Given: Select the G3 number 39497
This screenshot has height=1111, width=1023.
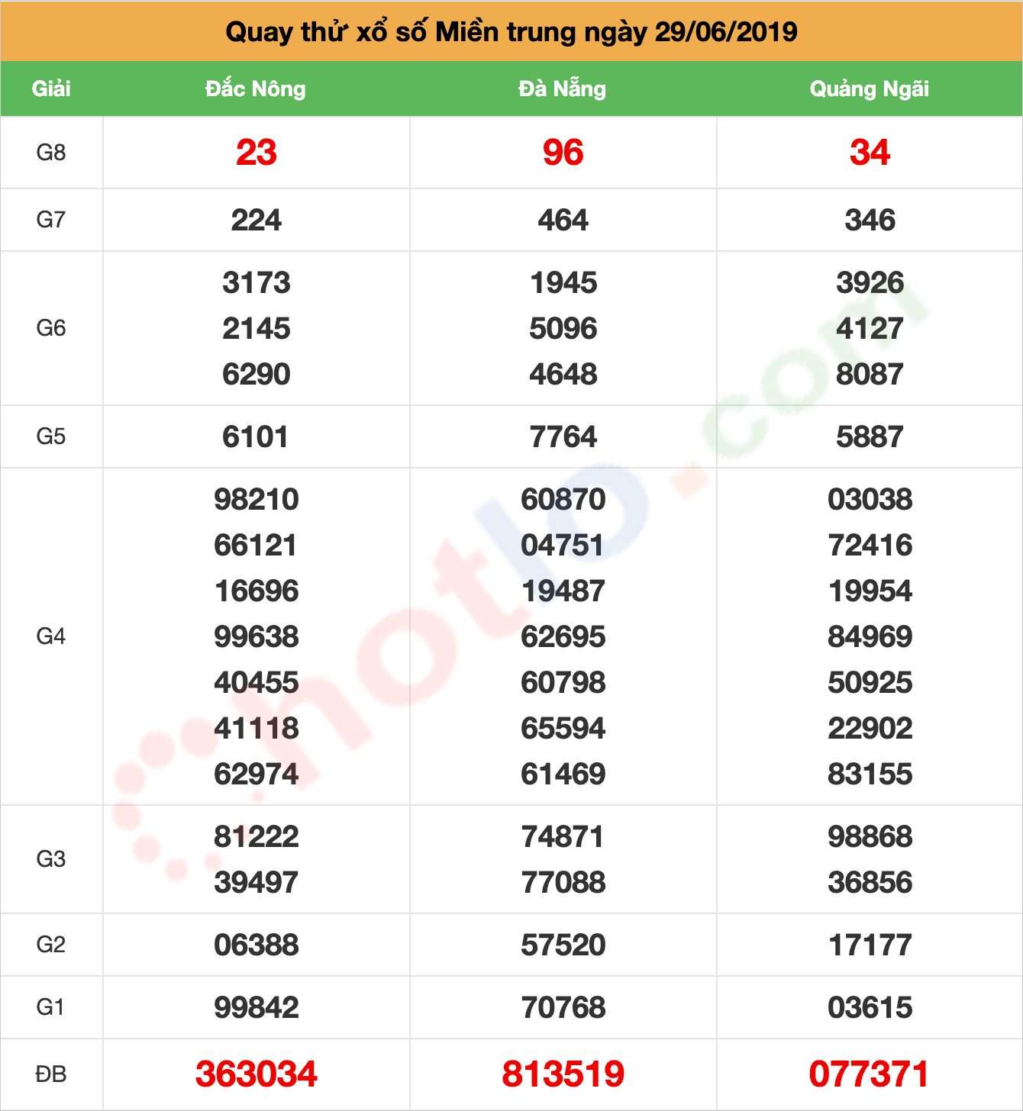Looking at the screenshot, I should coord(257,883).
